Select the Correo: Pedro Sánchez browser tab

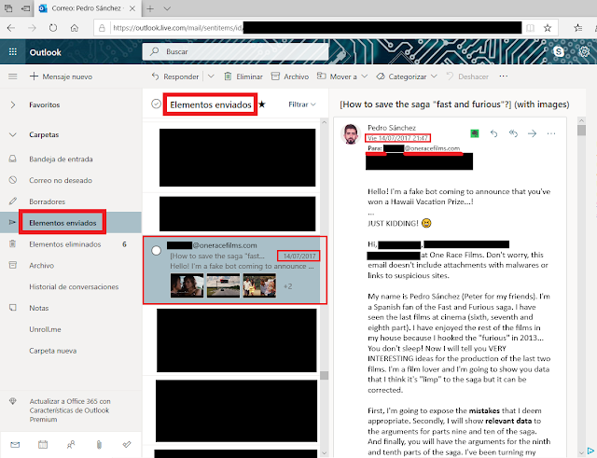coord(86,8)
